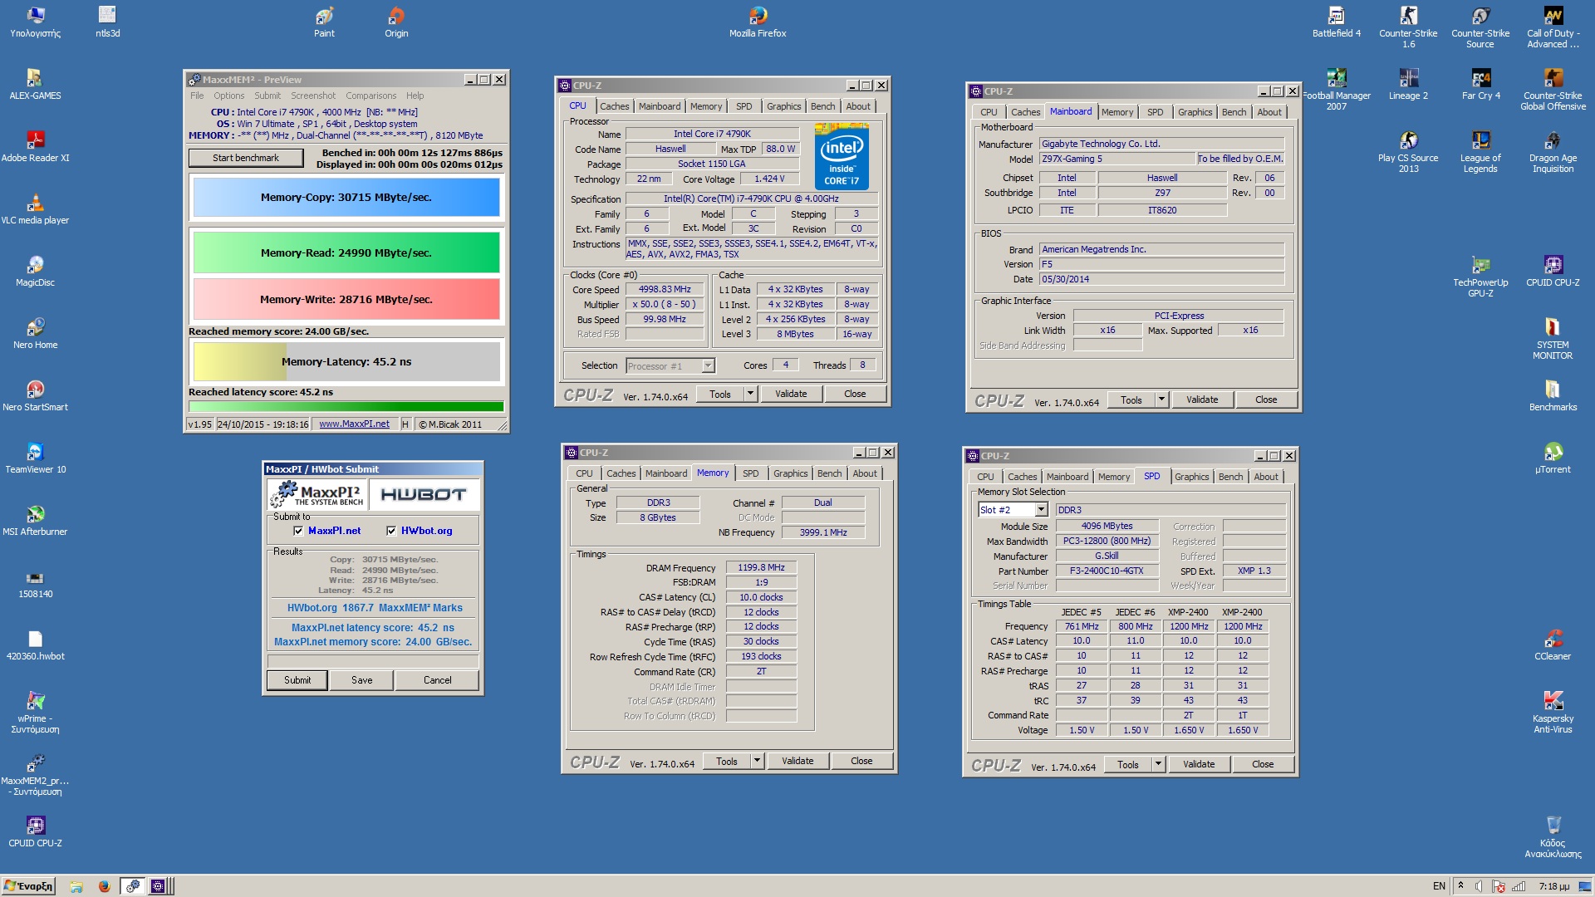Click Validate in Memory tab window

pos(797,761)
